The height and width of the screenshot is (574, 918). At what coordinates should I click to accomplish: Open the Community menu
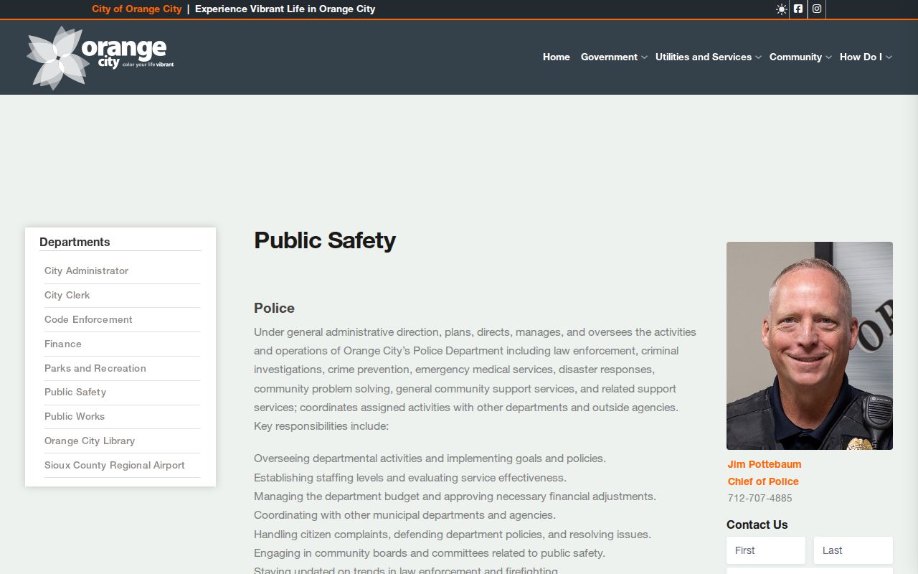tap(795, 57)
